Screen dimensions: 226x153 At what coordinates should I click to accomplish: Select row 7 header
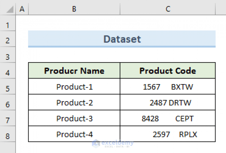pos(8,118)
